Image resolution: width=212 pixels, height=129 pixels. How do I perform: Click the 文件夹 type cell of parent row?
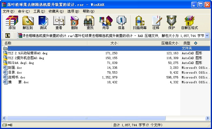coord(187,48)
